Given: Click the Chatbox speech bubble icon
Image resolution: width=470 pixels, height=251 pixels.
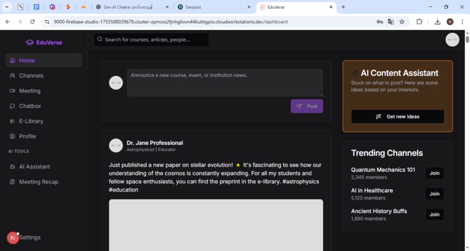Looking at the screenshot, I should 12,106.
